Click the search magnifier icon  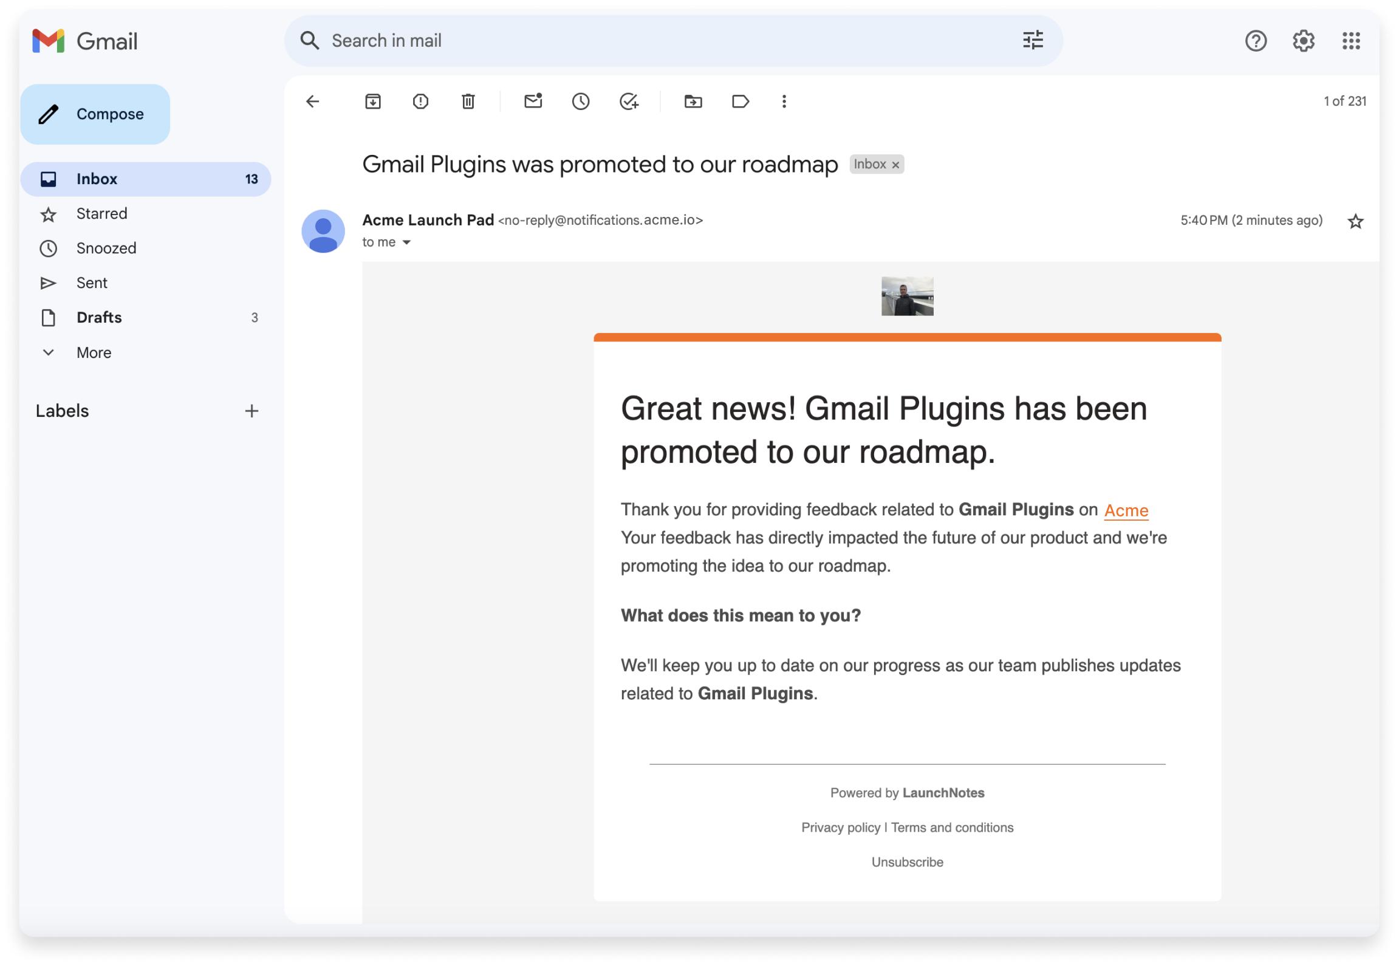310,41
